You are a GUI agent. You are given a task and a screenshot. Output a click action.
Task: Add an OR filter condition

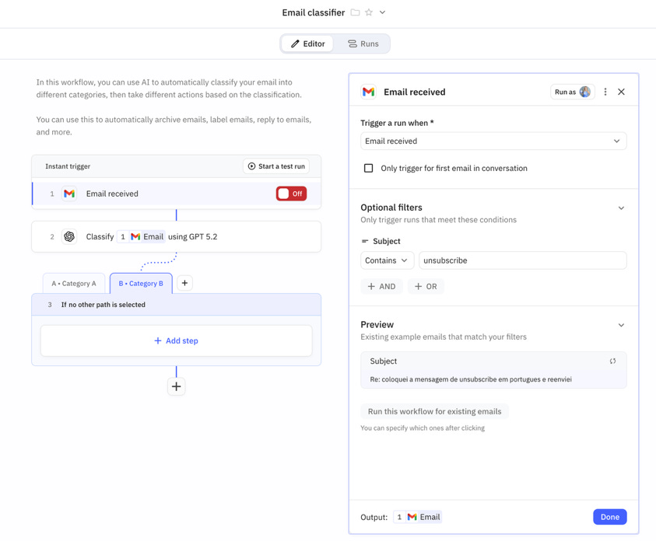click(426, 287)
